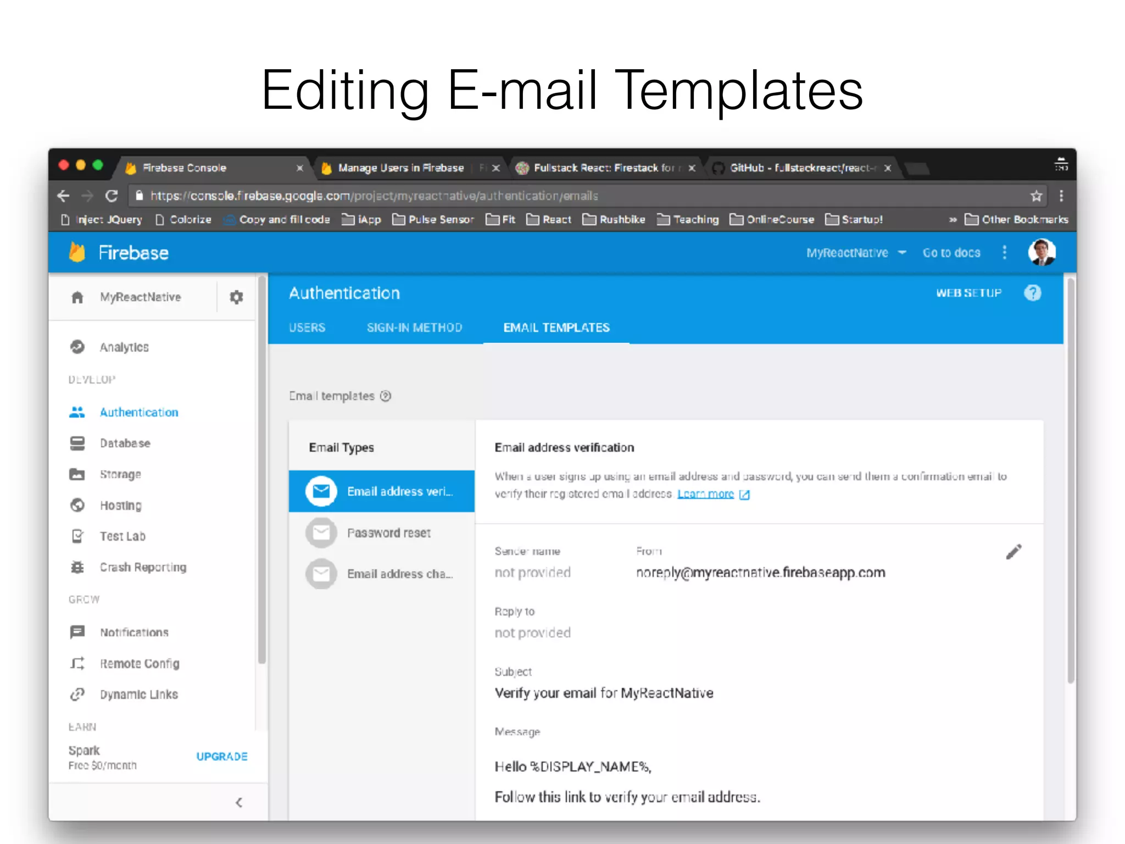Open the MyReactNative project dropdown

(856, 253)
